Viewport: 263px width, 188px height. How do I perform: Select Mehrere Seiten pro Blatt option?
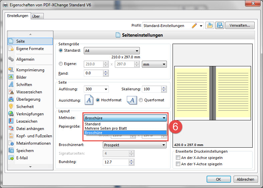125,128
